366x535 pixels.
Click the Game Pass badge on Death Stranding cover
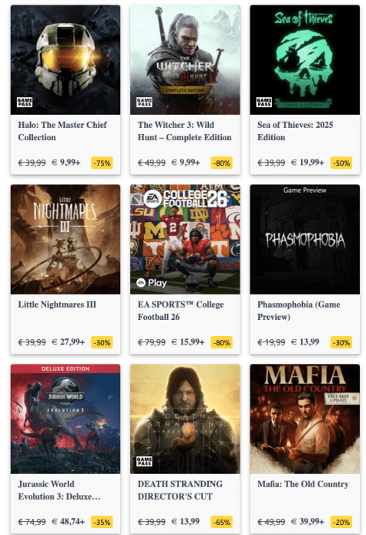point(144,461)
